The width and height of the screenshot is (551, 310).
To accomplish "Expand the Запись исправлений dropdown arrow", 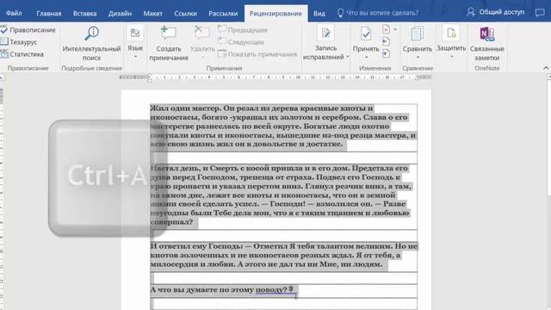I will pyautogui.click(x=348, y=57).
